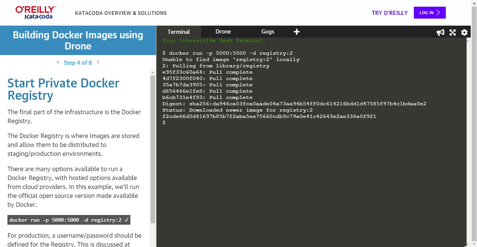Focus the terminal prompt line
Image resolution: width=477 pixels, height=247 pixels.
pyautogui.click(x=164, y=123)
